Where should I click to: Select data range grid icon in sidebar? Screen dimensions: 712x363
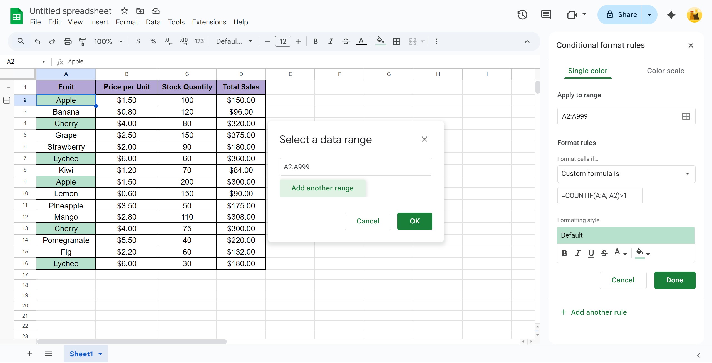coord(686,116)
